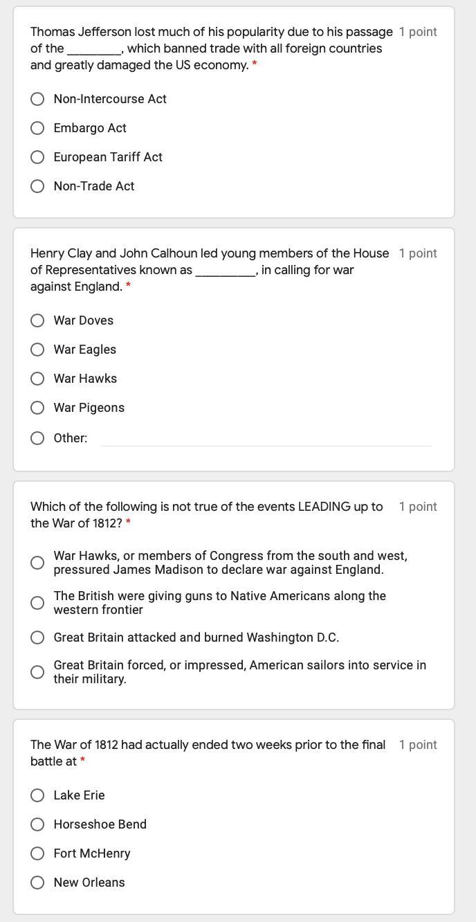This screenshot has width=476, height=922.
Task: Choose Horseshoe Bend option
Action: [x=37, y=824]
